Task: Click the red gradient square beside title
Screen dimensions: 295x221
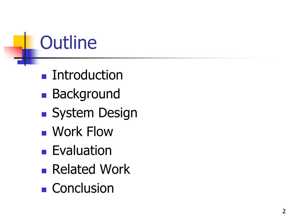Action: tap(13, 53)
